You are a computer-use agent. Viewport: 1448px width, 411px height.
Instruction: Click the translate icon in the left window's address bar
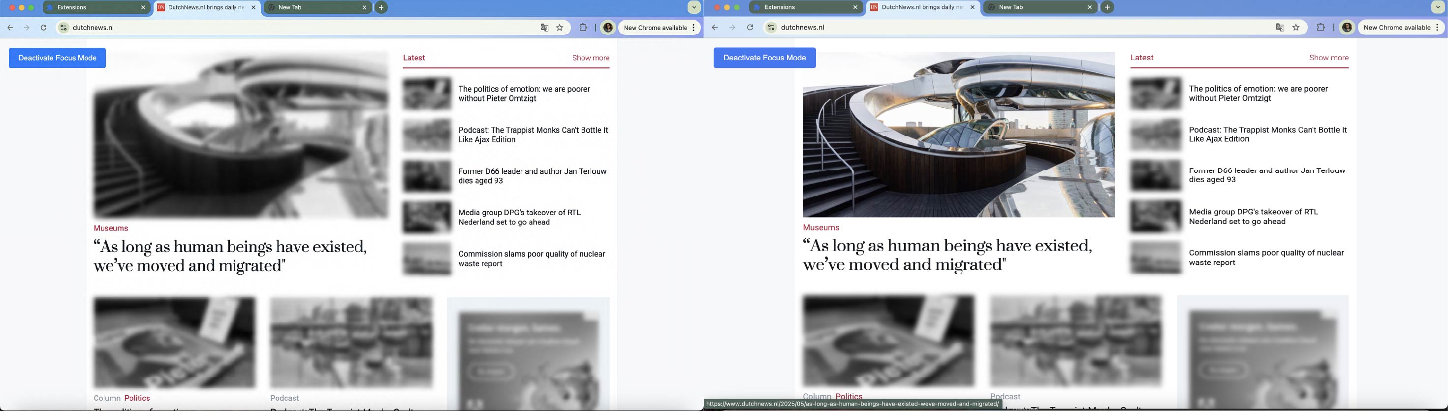tap(543, 28)
